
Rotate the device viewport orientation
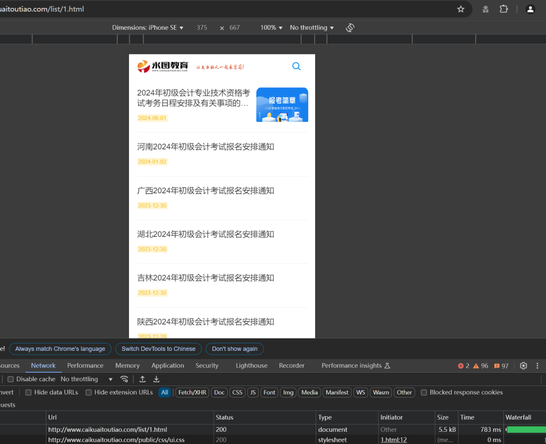tap(350, 28)
